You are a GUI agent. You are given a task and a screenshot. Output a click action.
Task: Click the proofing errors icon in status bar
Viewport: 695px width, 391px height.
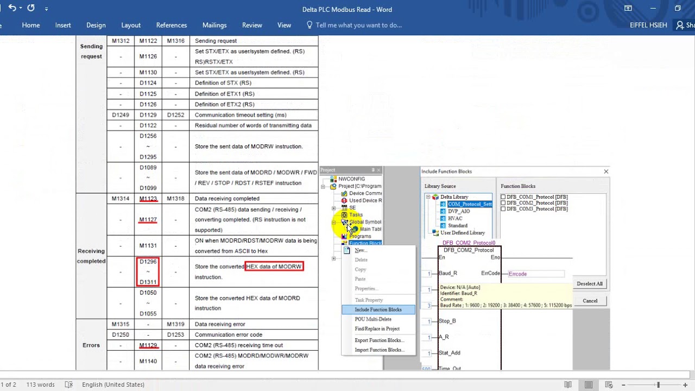(x=68, y=384)
